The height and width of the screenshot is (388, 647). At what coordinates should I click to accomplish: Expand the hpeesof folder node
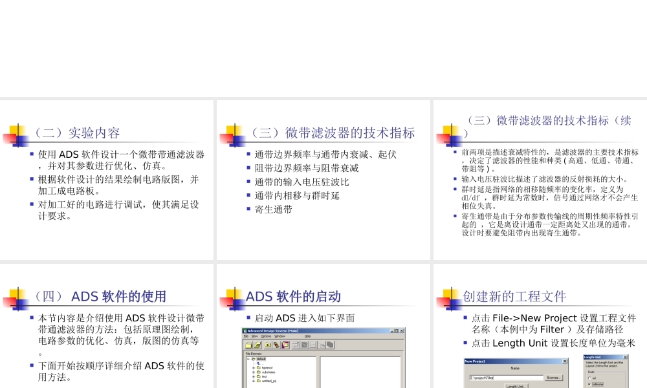254,368
